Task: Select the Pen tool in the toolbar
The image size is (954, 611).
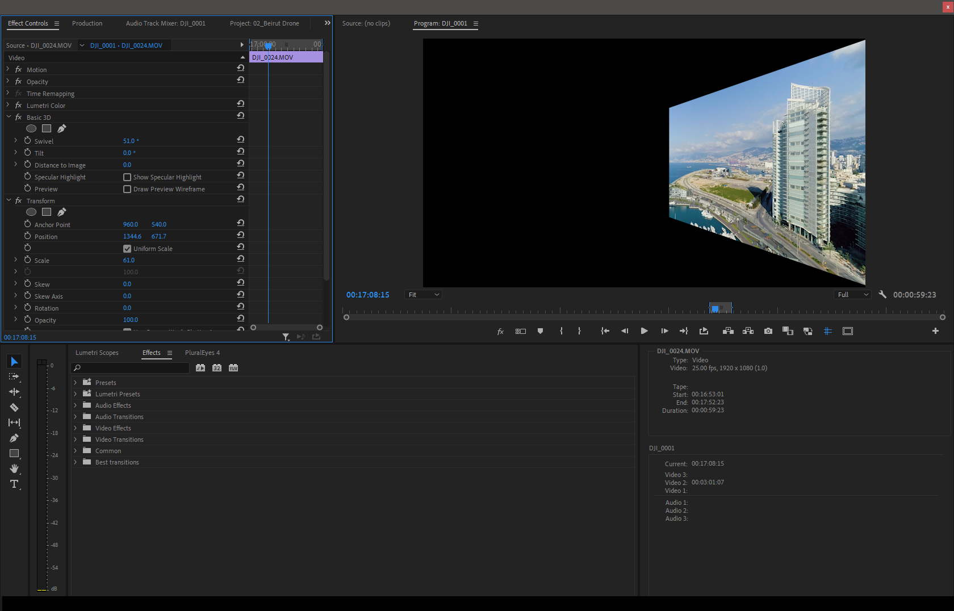Action: (14, 438)
